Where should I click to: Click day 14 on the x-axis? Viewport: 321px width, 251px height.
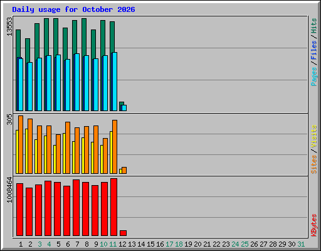(141, 244)
